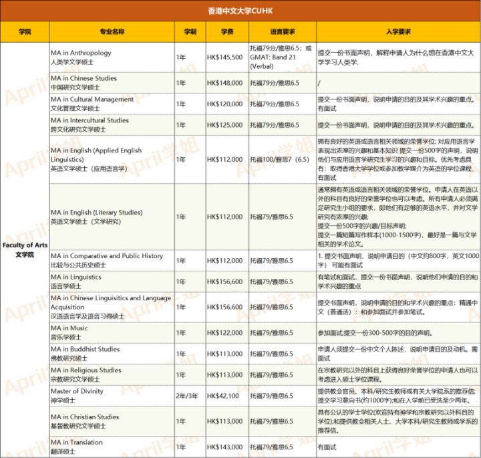Click the Music admission requirement 300-500字 cell
481x458 pixels.
point(398,333)
